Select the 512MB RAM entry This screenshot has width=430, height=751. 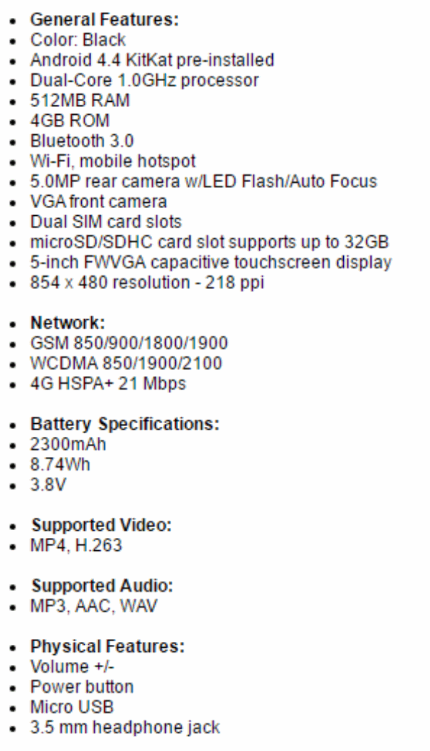click(80, 100)
